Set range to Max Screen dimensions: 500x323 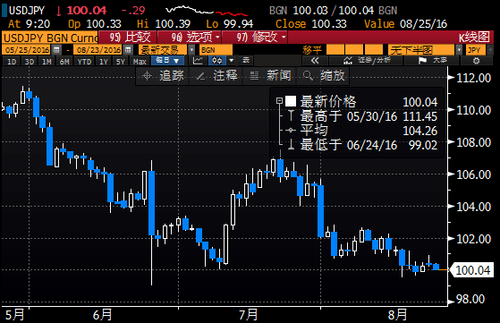(140, 61)
